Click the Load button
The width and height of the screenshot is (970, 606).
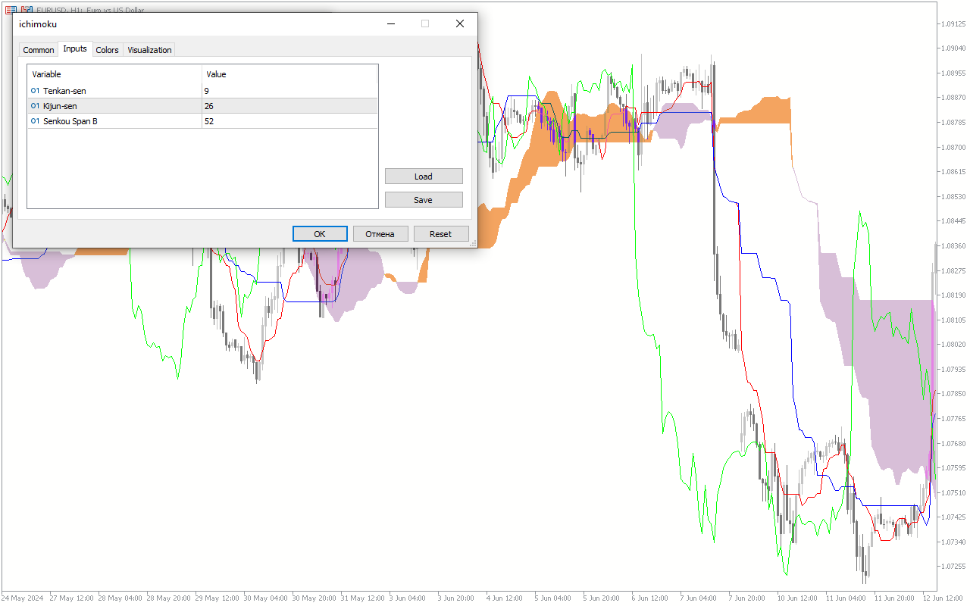pos(424,176)
